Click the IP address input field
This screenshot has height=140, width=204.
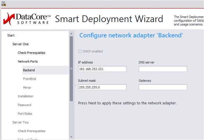(x=102, y=69)
